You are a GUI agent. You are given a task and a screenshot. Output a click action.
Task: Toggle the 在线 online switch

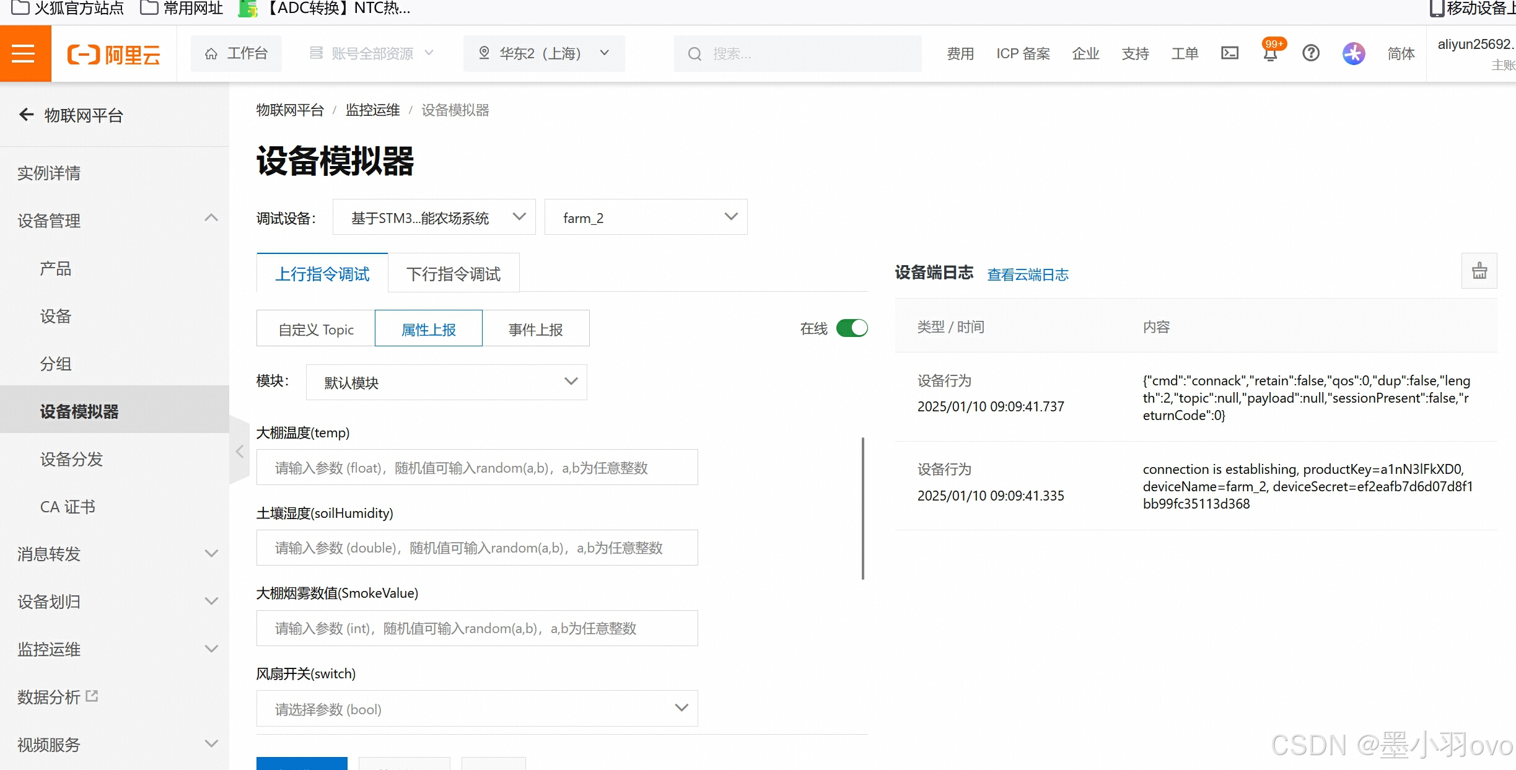click(x=852, y=328)
